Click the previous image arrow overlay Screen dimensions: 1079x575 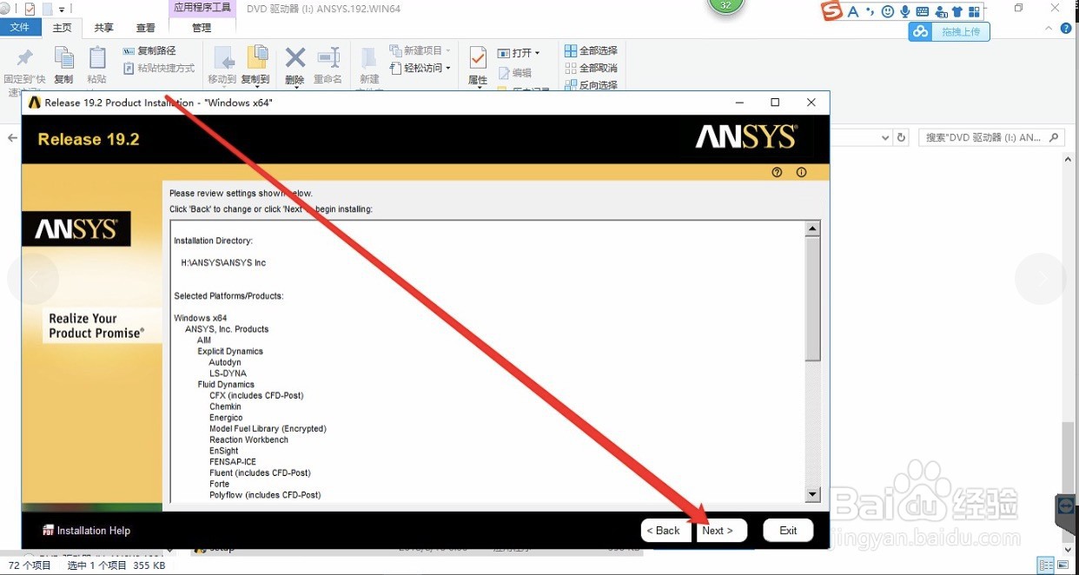(33, 278)
